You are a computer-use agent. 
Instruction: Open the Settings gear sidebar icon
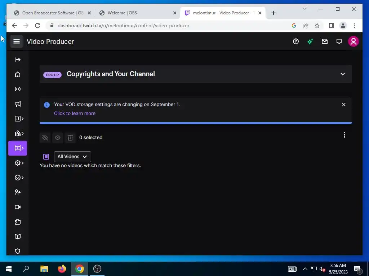pos(19,163)
